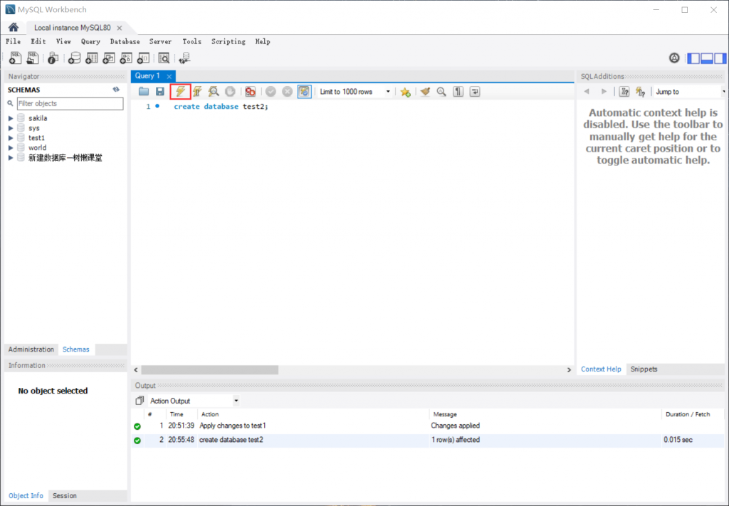Create a new view icon
The height and width of the screenshot is (506, 729).
(x=109, y=58)
